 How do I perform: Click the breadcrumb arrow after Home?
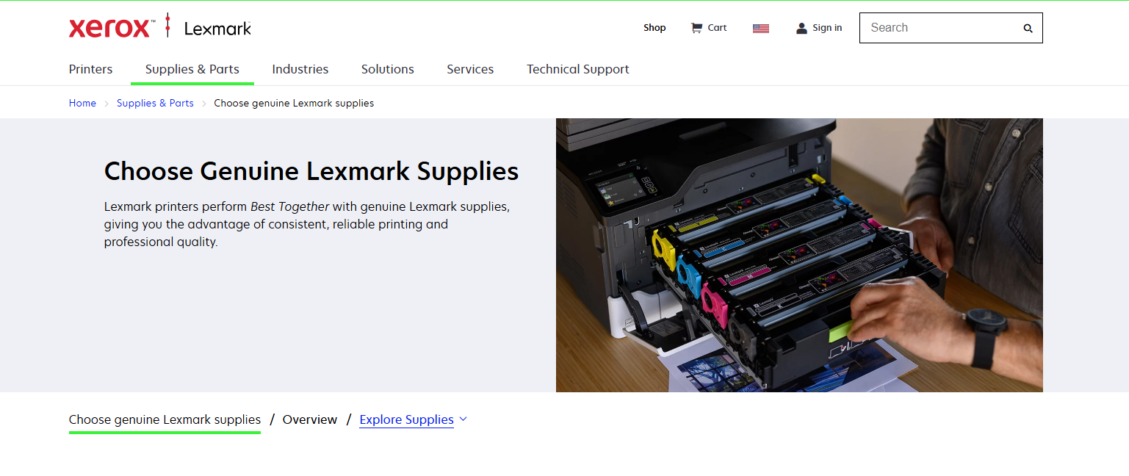click(107, 104)
